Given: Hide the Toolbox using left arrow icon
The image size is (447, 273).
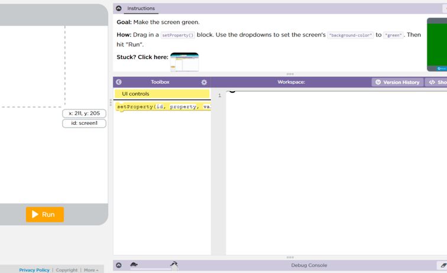Looking at the screenshot, I should (x=119, y=82).
